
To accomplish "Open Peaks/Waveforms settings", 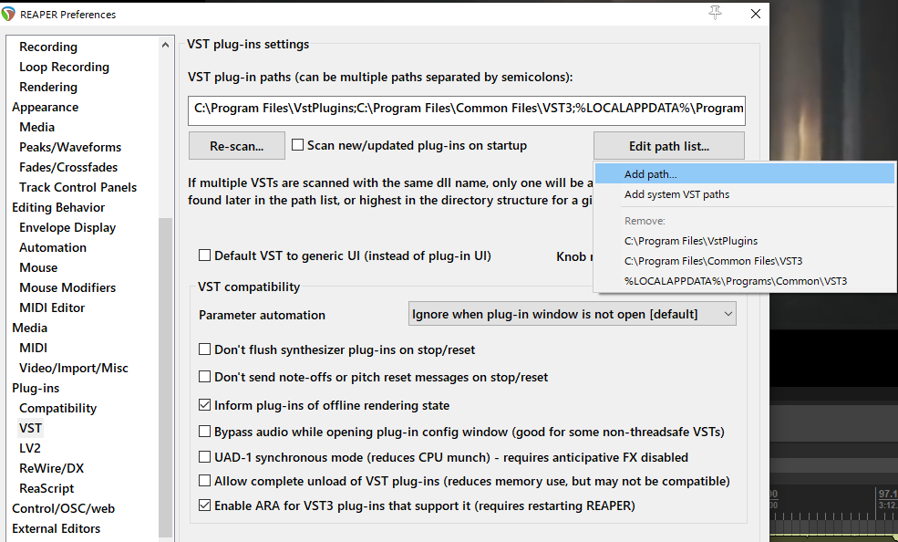I will (70, 147).
